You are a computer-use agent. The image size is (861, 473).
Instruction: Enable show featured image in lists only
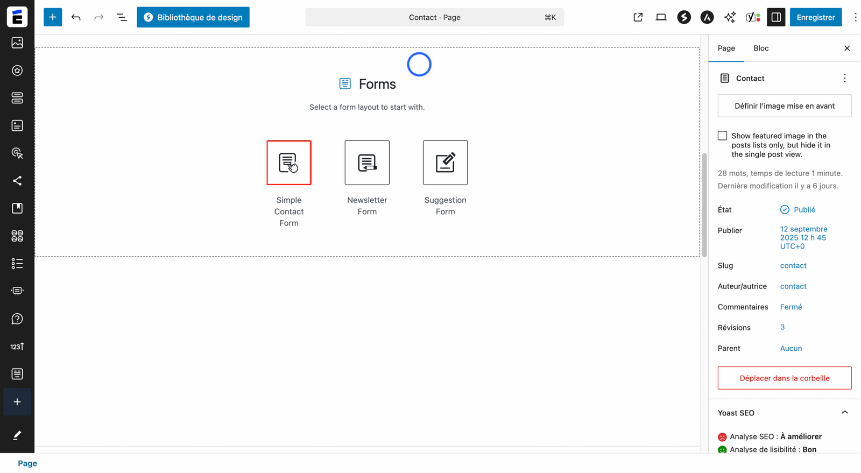tap(722, 136)
